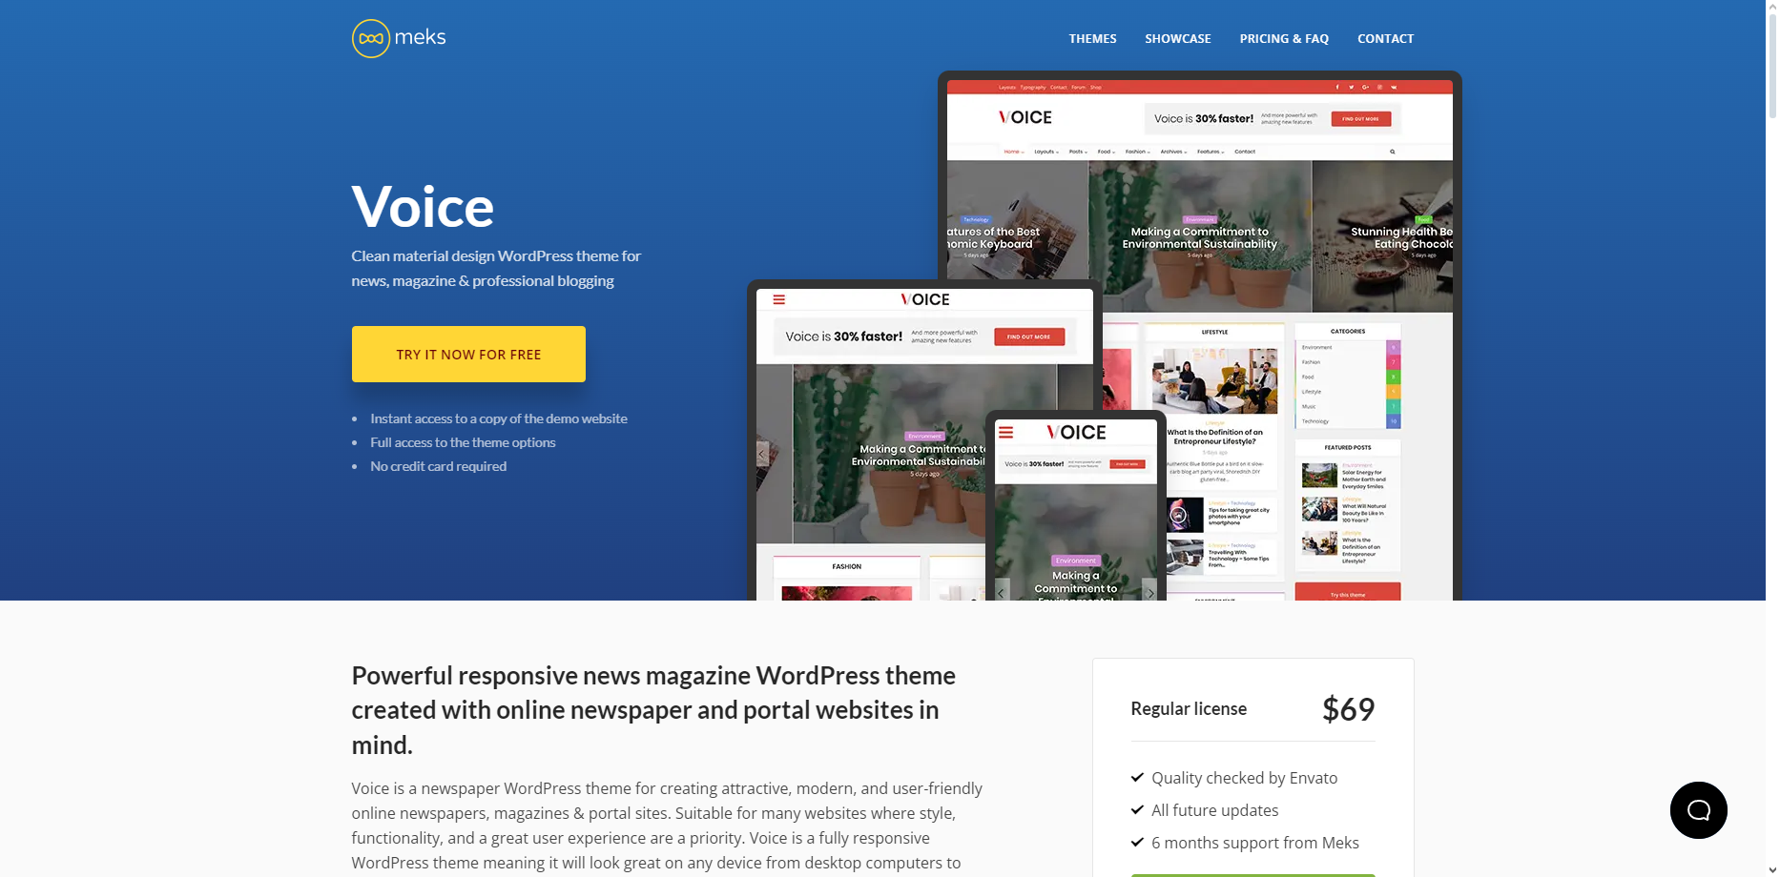Click 'Quality checked by Envato' text
The height and width of the screenshot is (877, 1780).
point(1244,778)
